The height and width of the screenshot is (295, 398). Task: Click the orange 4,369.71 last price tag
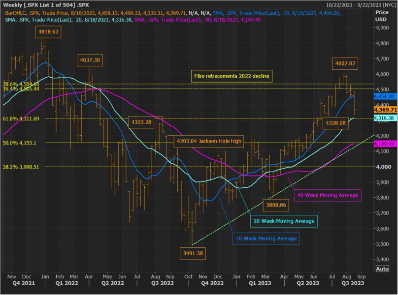pos(386,110)
